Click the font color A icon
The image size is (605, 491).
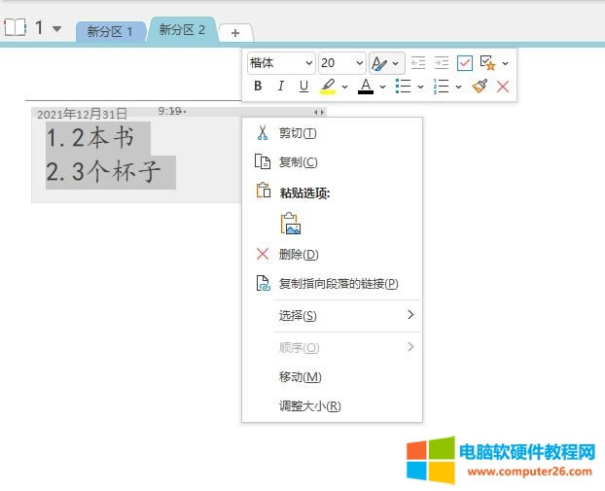(x=366, y=87)
